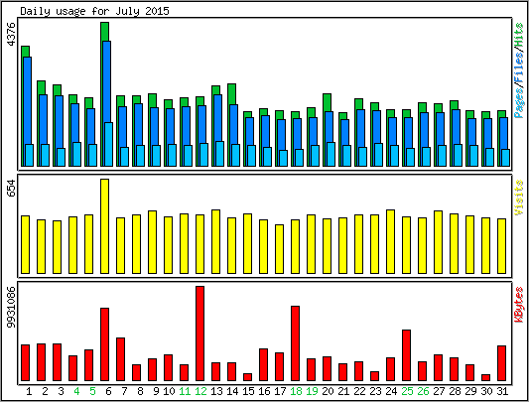The image size is (529, 402).
Task: Click day 6 on the x-axis
Action: pyautogui.click(x=108, y=391)
